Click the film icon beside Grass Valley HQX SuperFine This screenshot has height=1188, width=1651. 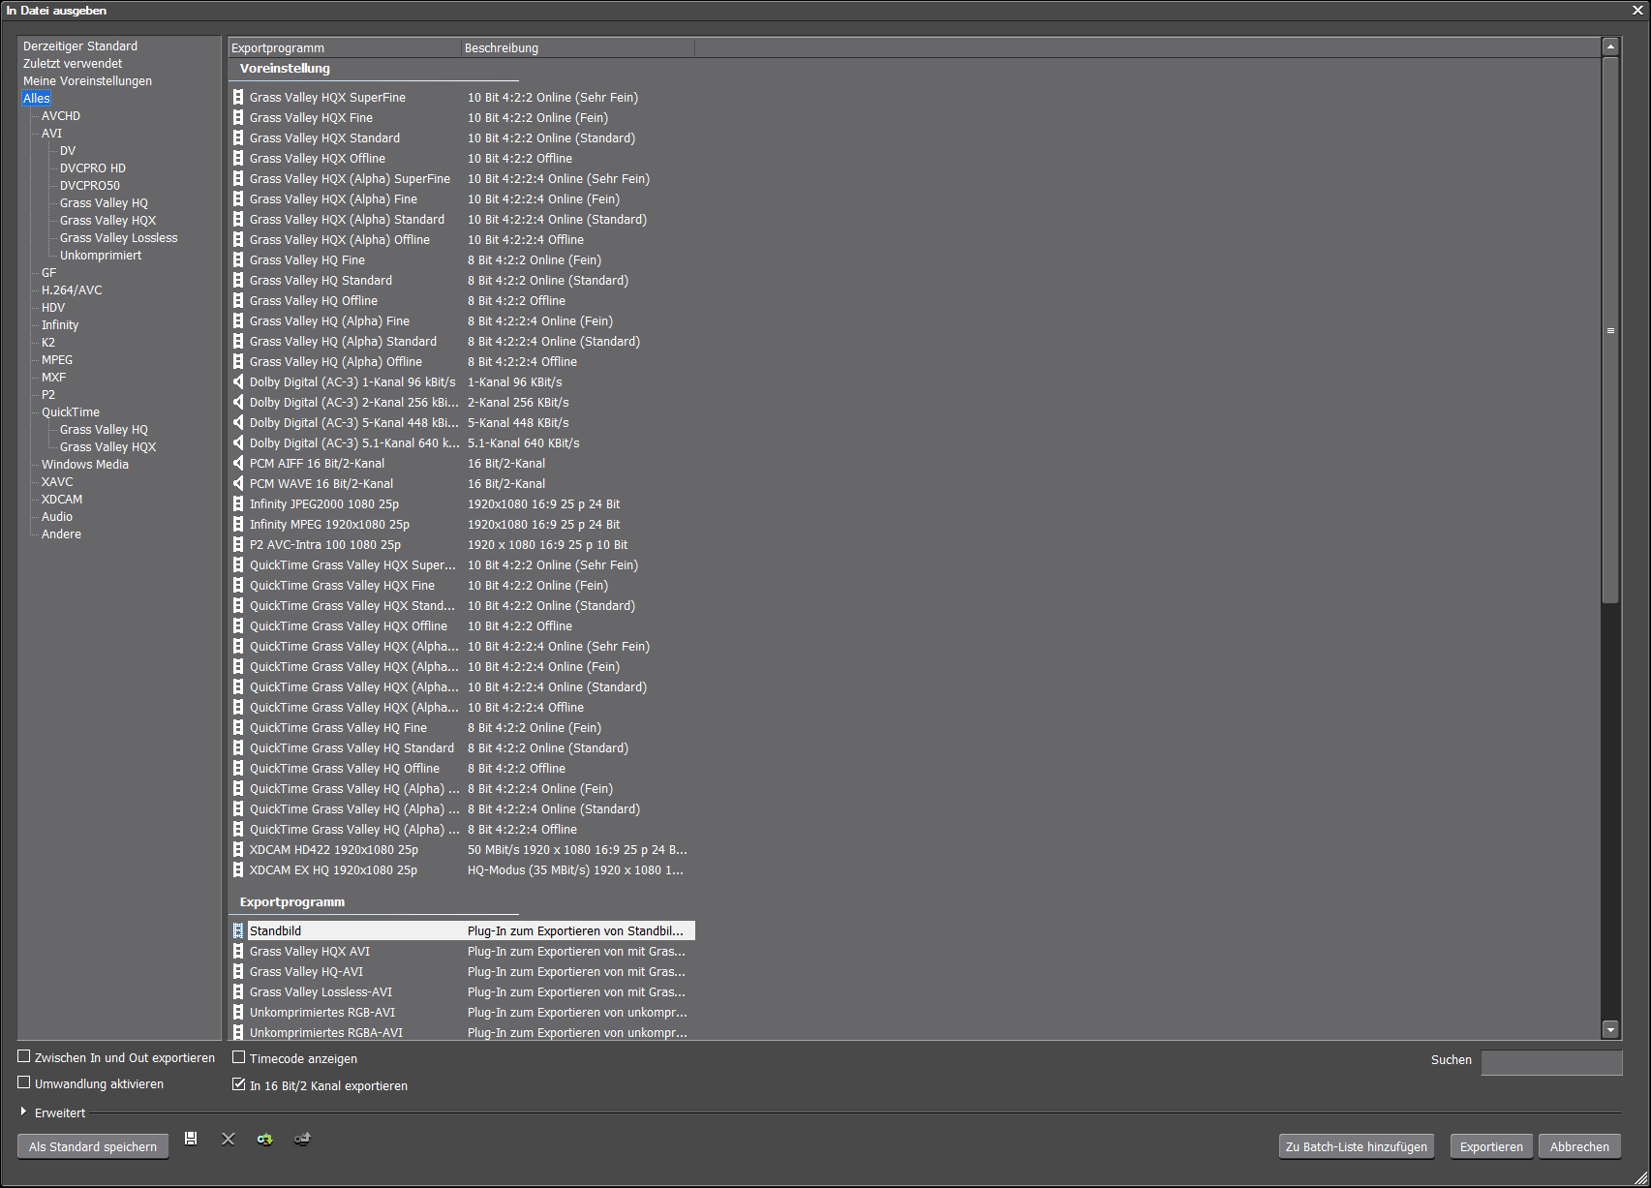pos(238,97)
